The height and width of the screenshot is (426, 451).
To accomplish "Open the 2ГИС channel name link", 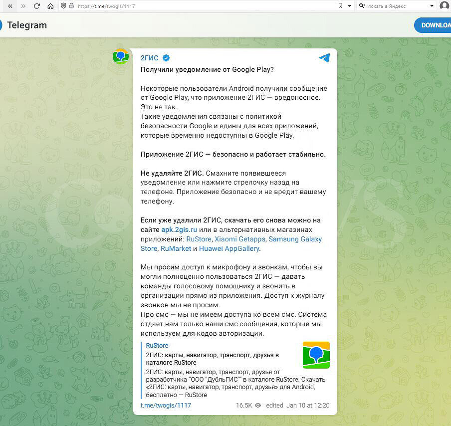I will (x=149, y=58).
